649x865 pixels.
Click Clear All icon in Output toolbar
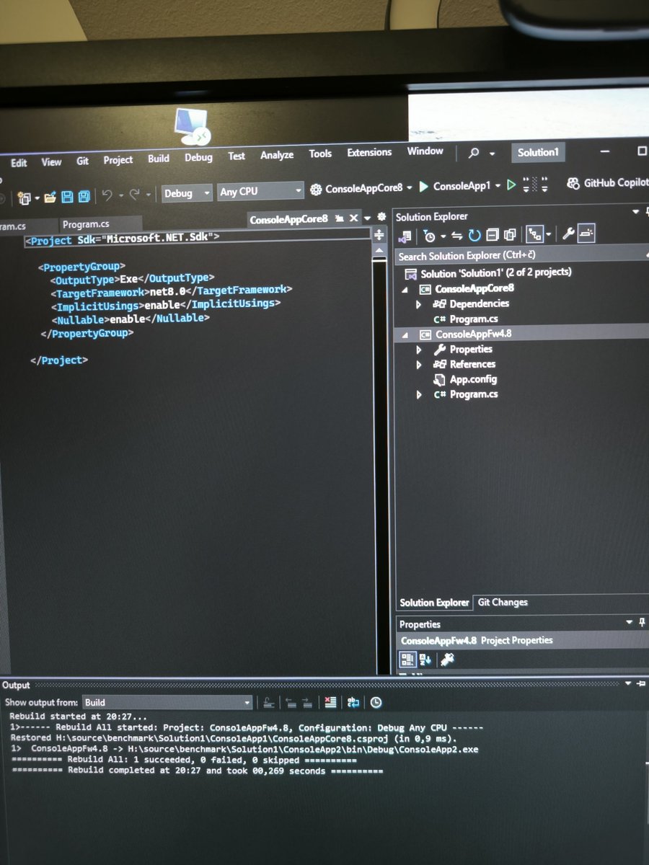pyautogui.click(x=330, y=701)
